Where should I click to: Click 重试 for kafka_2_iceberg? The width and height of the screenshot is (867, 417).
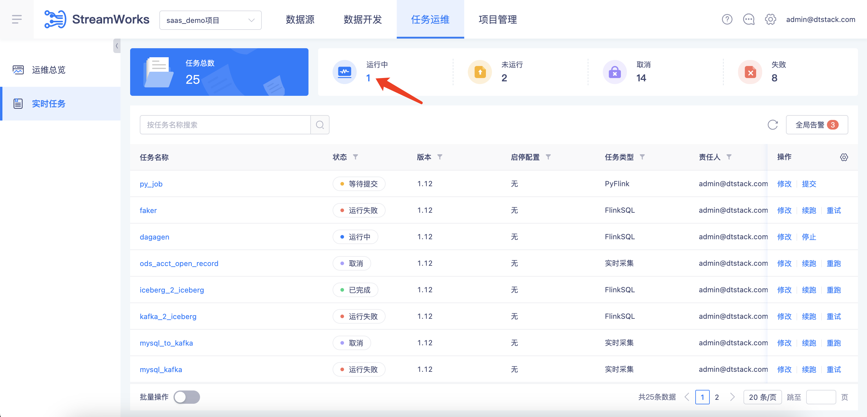coord(834,316)
